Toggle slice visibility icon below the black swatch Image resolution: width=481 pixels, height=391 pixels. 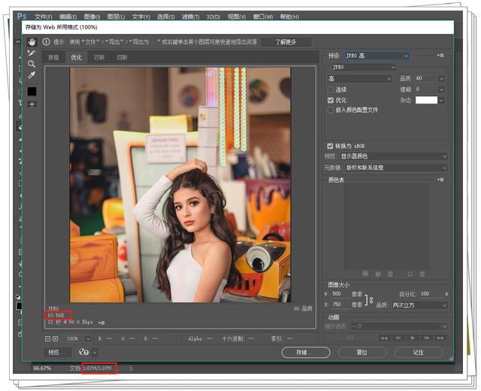click(32, 104)
